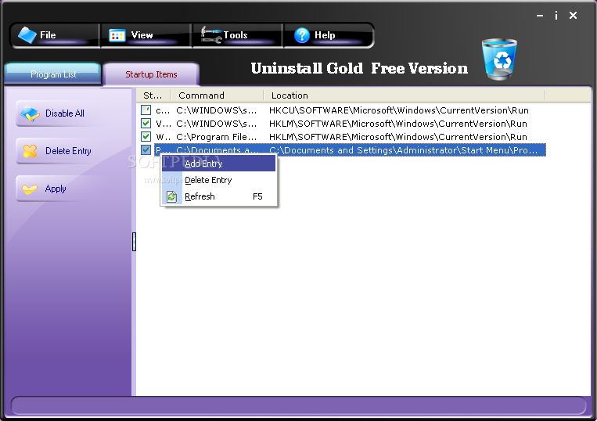Click the yellow Apply checkmark icon
The height and width of the screenshot is (421, 597).
(x=30, y=189)
